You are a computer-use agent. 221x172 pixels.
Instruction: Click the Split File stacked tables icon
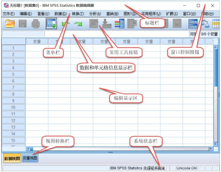[x=193, y=24]
